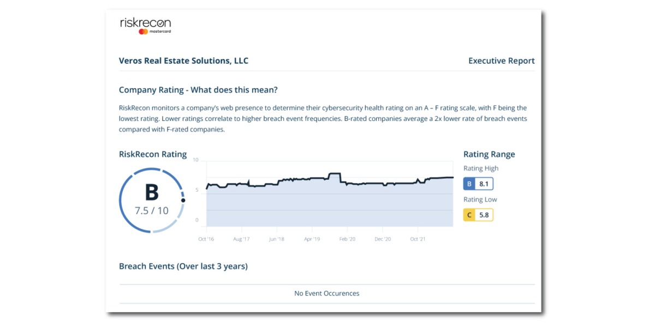
Task: Select the 7.5 / 10 score text
Action: [x=151, y=210]
